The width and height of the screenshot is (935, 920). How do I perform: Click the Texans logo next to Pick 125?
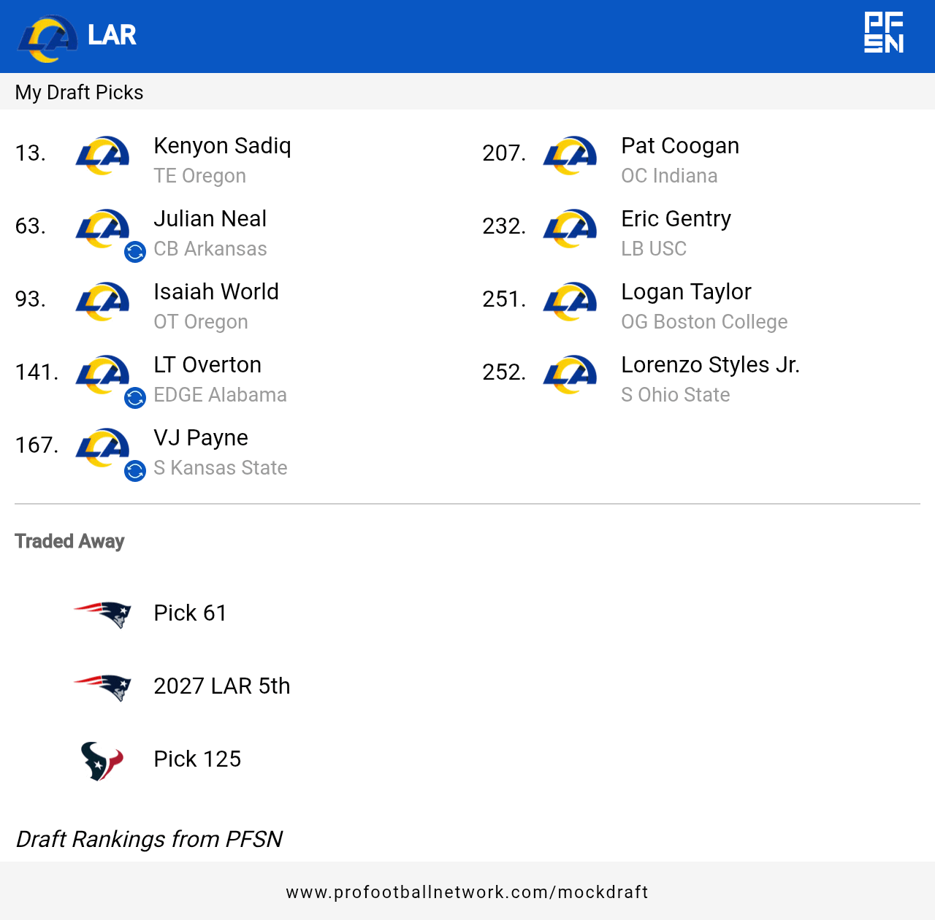(102, 760)
